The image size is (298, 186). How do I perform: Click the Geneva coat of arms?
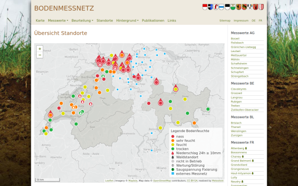239,7
